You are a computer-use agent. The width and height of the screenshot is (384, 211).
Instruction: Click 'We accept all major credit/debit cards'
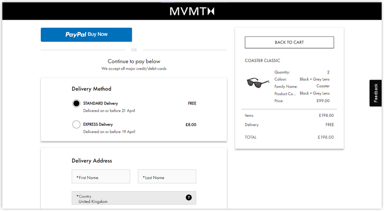(134, 69)
